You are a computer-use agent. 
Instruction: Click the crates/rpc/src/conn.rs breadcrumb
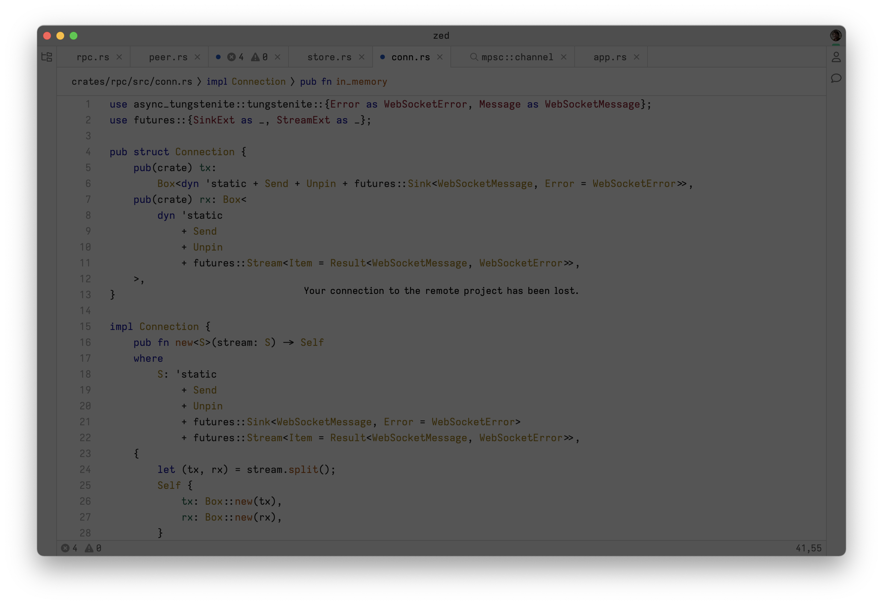[132, 81]
